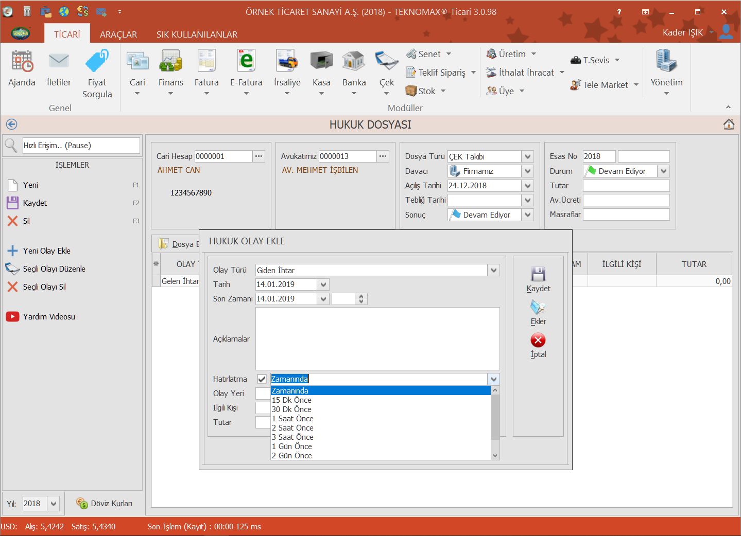Image resolution: width=741 pixels, height=536 pixels.
Task: Click the Yardım Videosu YouTube icon
Action: (x=12, y=317)
